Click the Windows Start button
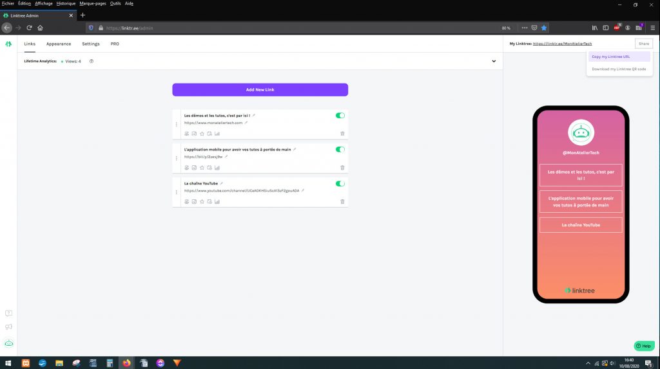Screen dimensions: 660x369 8,363
